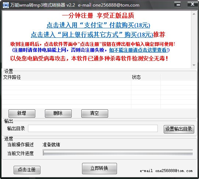This screenshot has width=199, height=179.
Task: Click the red 以免您电脑受病毒攻击 notice line
Action: point(89,58)
